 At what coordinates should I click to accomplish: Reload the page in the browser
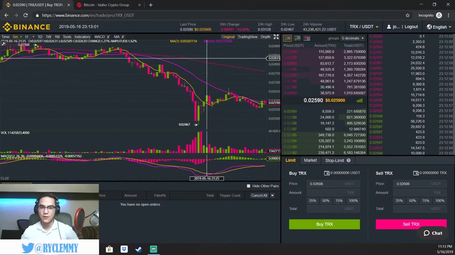(x=25, y=15)
